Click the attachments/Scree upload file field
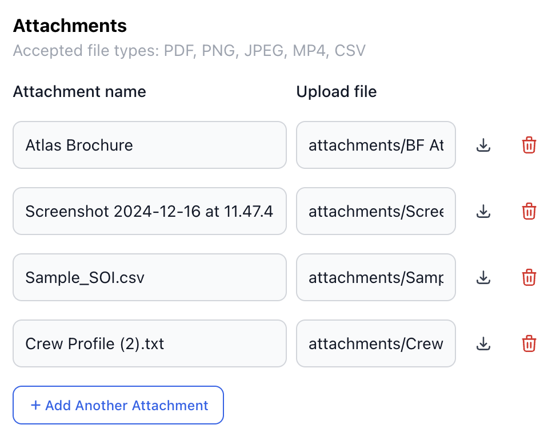The width and height of the screenshot is (560, 437). coord(375,212)
